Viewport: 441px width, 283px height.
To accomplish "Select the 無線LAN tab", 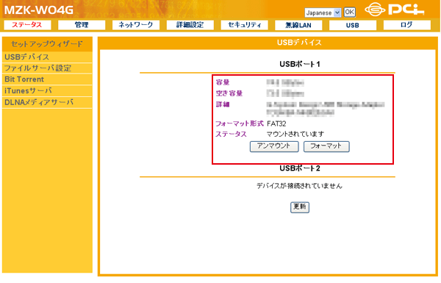I will click(x=298, y=25).
